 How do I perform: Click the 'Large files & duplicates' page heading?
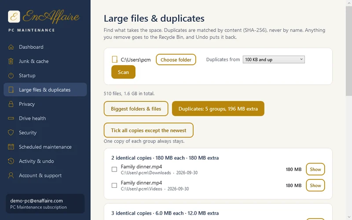154,19
